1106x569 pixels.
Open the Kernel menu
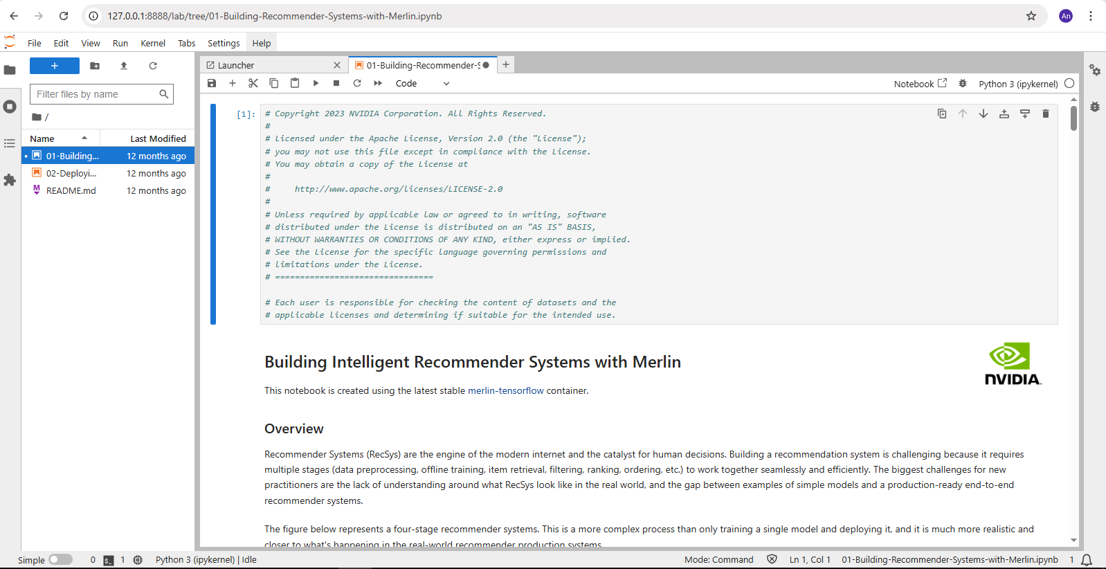click(153, 43)
